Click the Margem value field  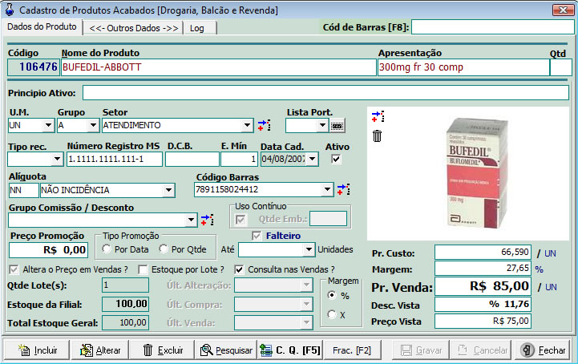point(483,268)
